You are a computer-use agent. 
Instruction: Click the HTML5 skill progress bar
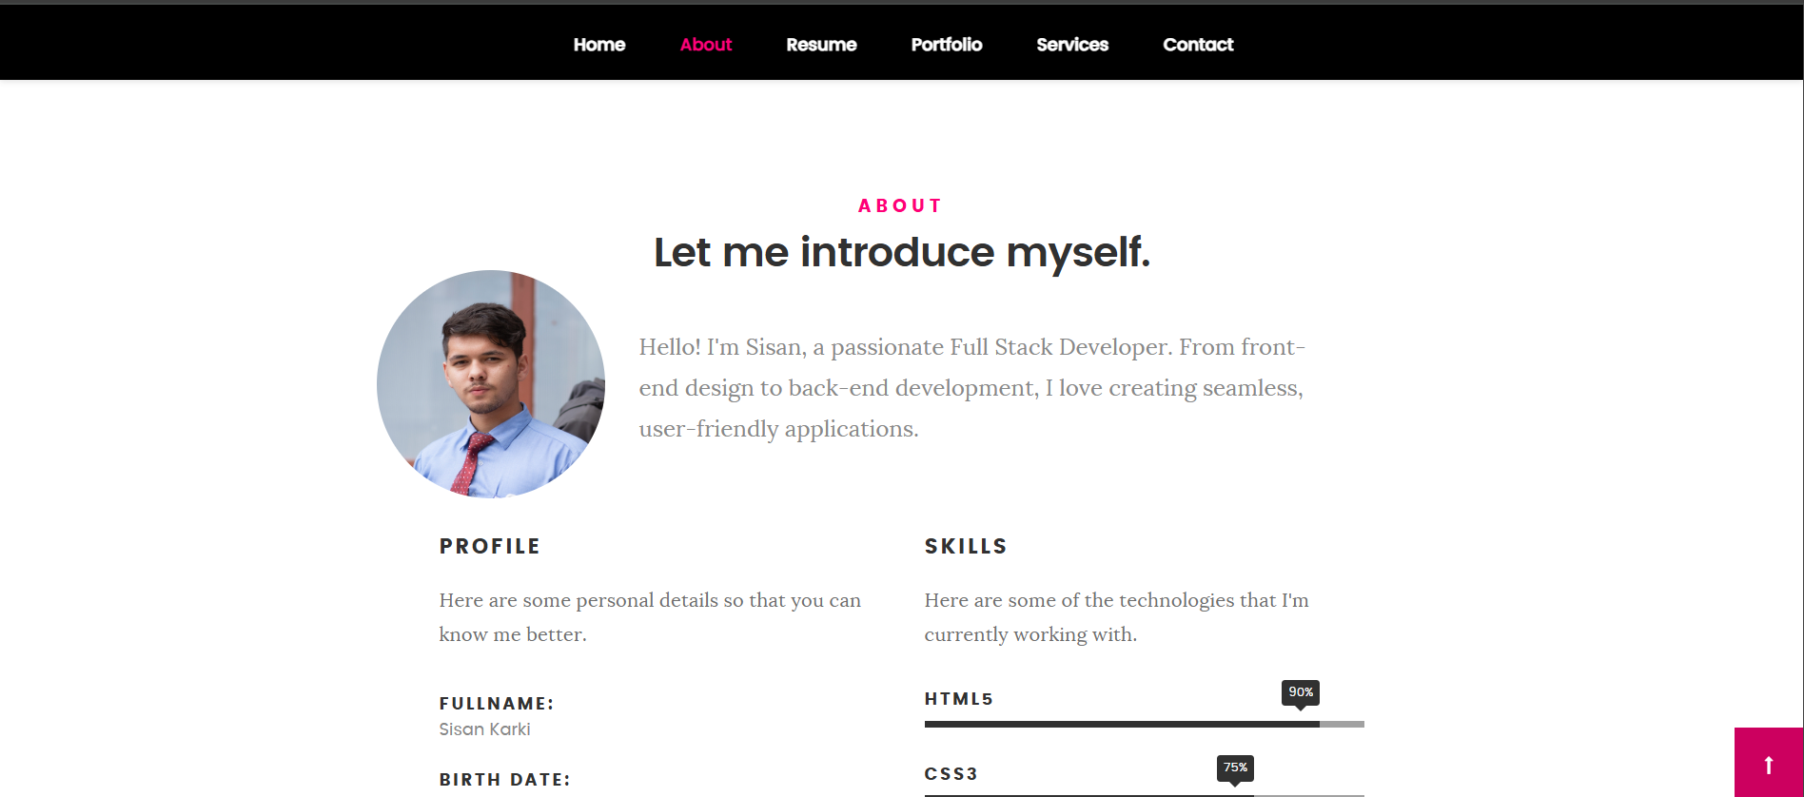coord(1144,725)
